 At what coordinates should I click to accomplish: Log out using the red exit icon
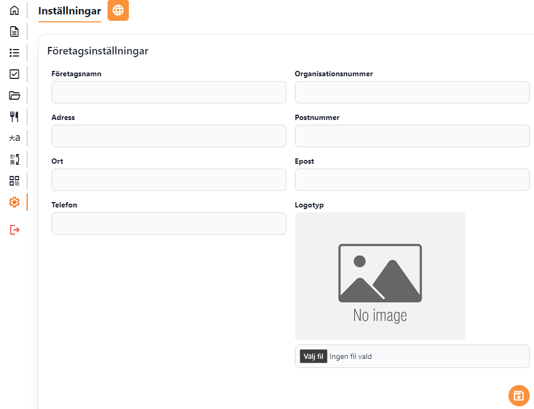14,230
